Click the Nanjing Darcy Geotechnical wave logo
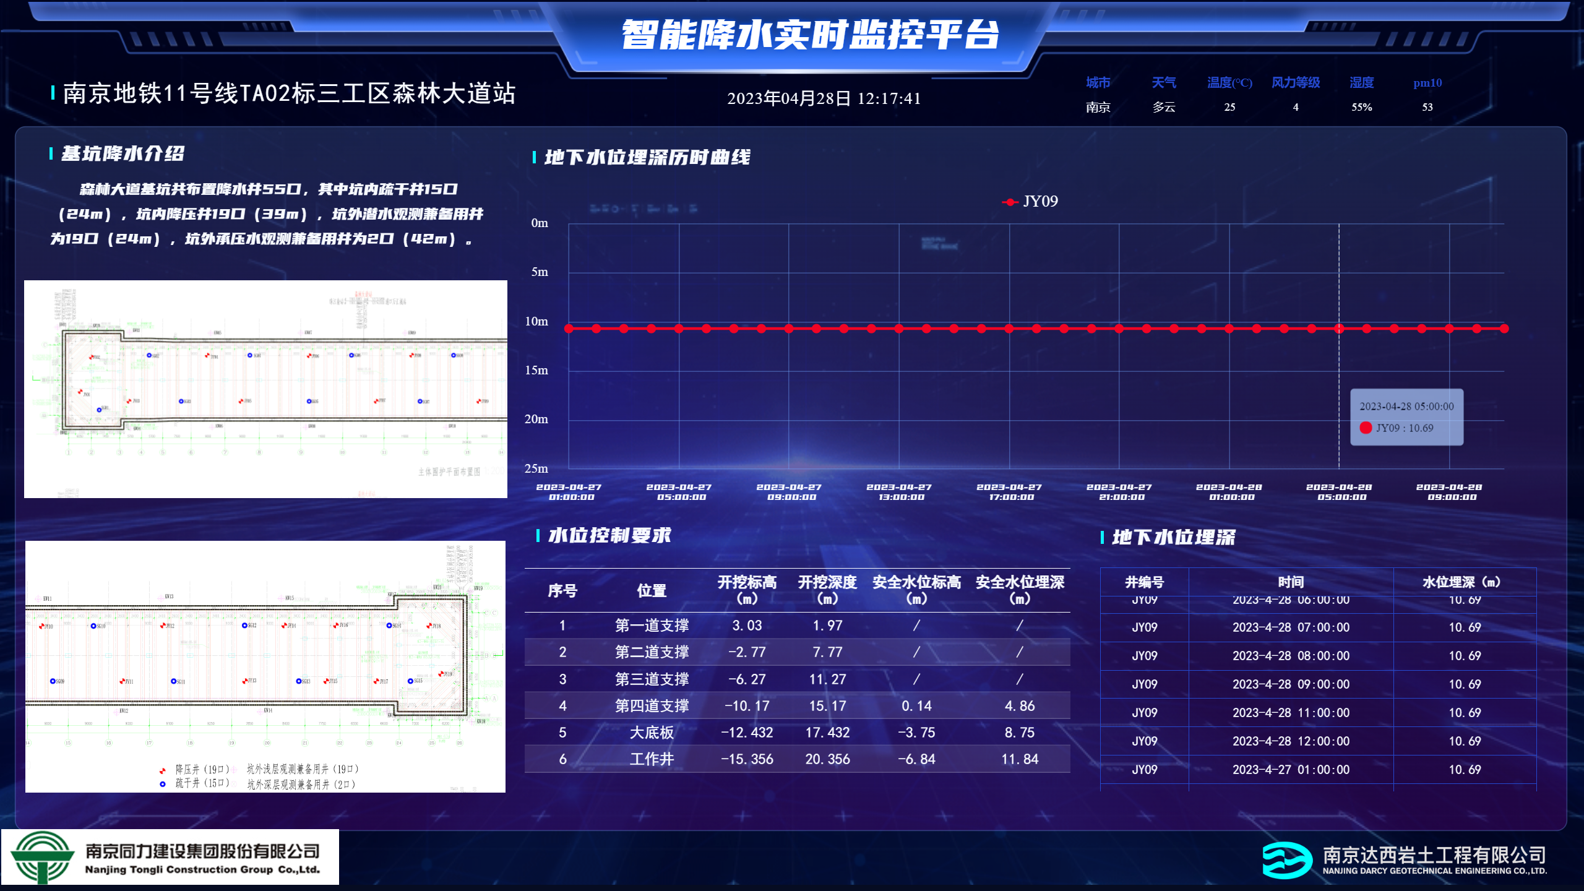This screenshot has height=891, width=1584. click(1286, 860)
